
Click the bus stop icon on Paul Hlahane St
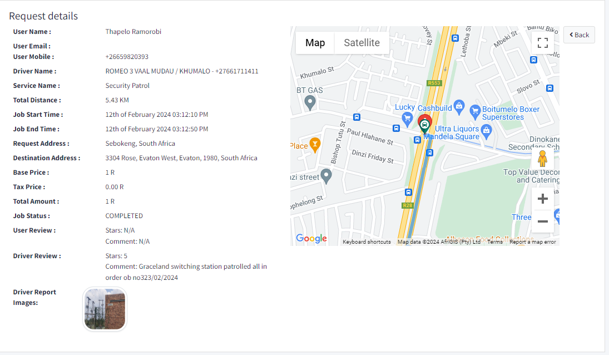pyautogui.click(x=357, y=117)
